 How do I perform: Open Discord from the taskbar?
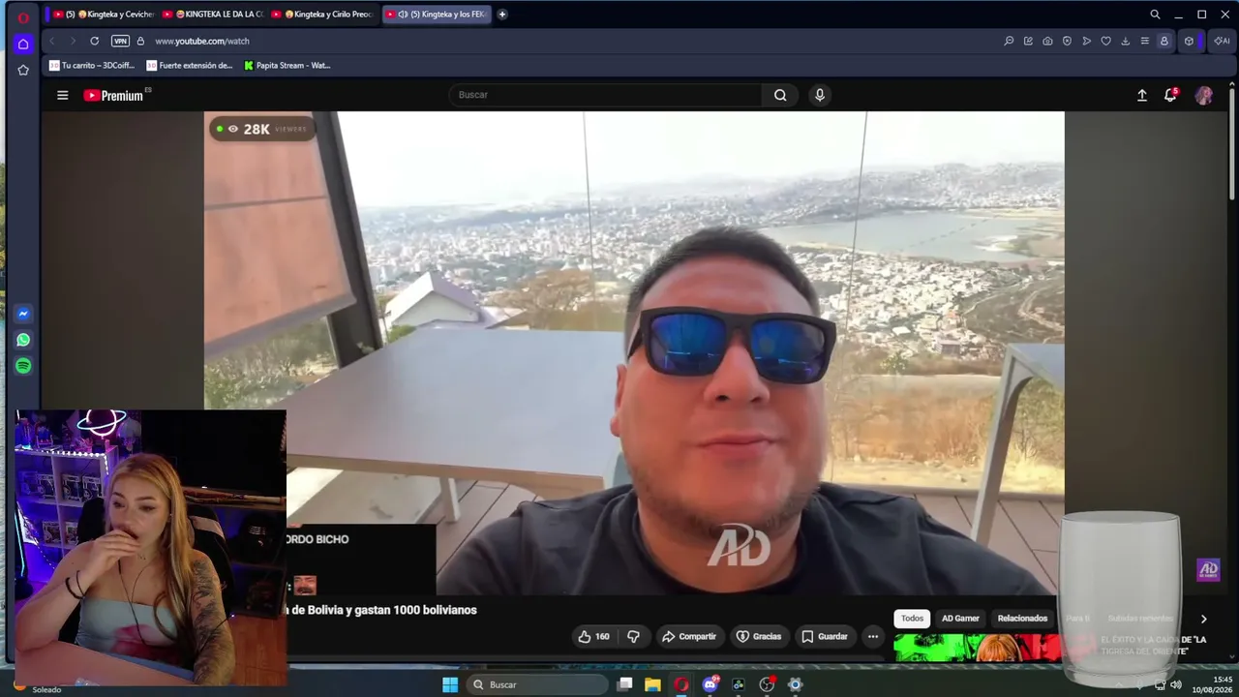[x=710, y=684]
